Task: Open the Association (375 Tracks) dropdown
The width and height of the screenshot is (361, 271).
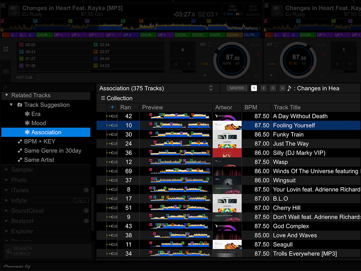Action: [x=211, y=88]
